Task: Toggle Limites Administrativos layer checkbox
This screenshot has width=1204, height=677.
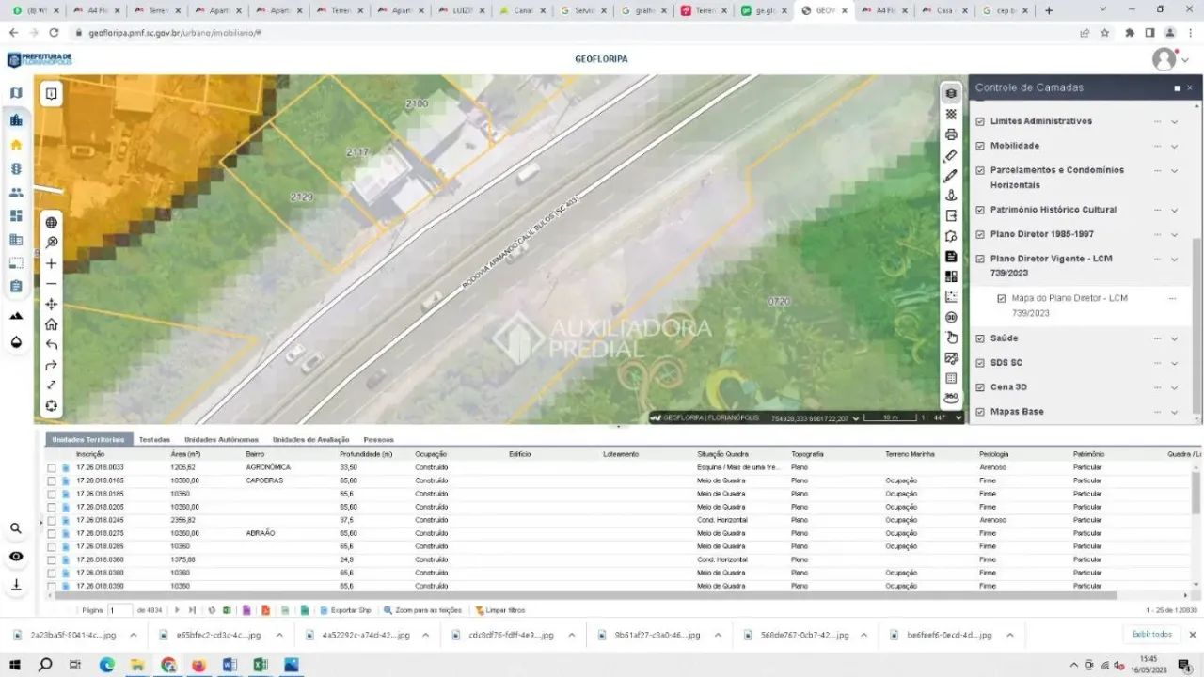Action: point(980,121)
